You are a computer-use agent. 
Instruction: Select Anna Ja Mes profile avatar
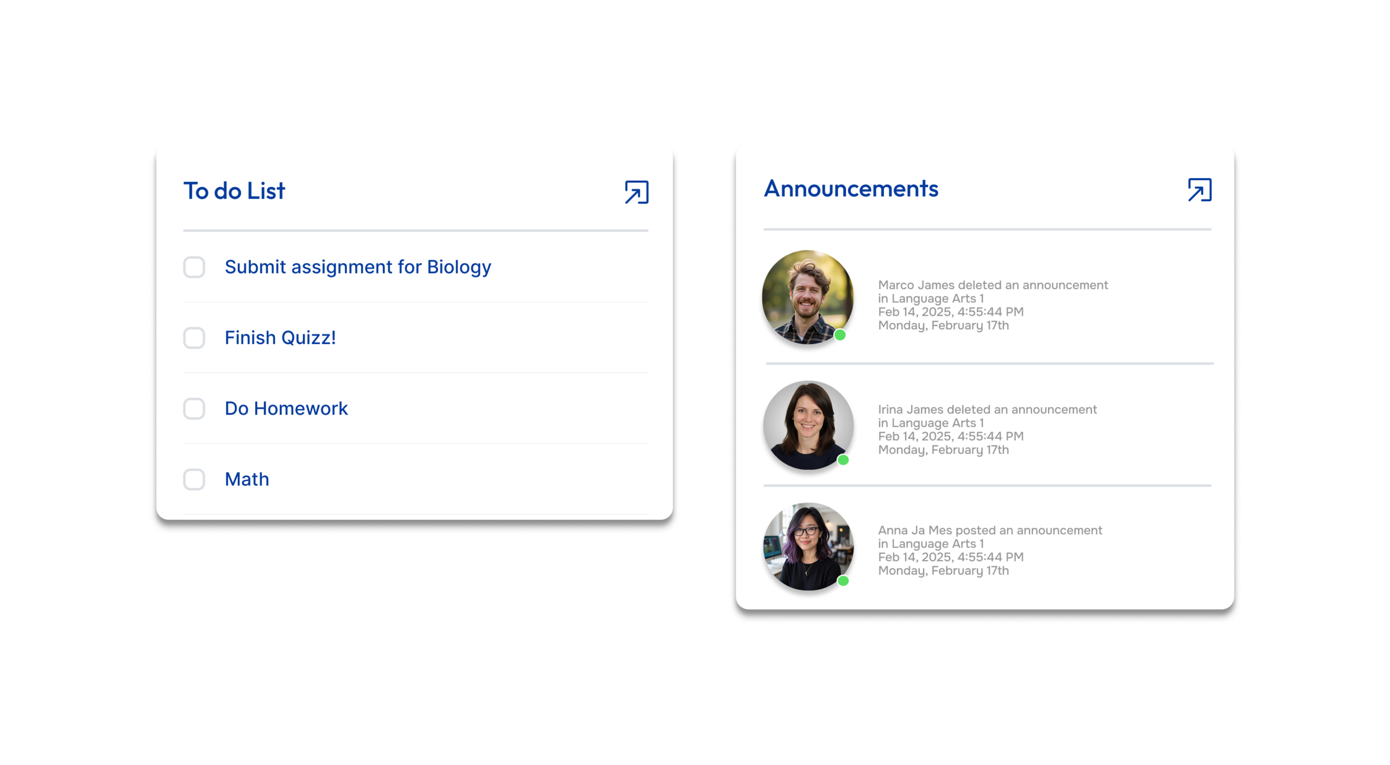pos(808,546)
